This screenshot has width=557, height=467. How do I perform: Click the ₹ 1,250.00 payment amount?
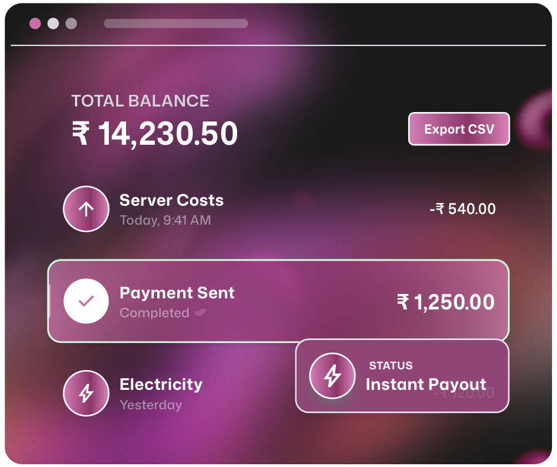445,302
